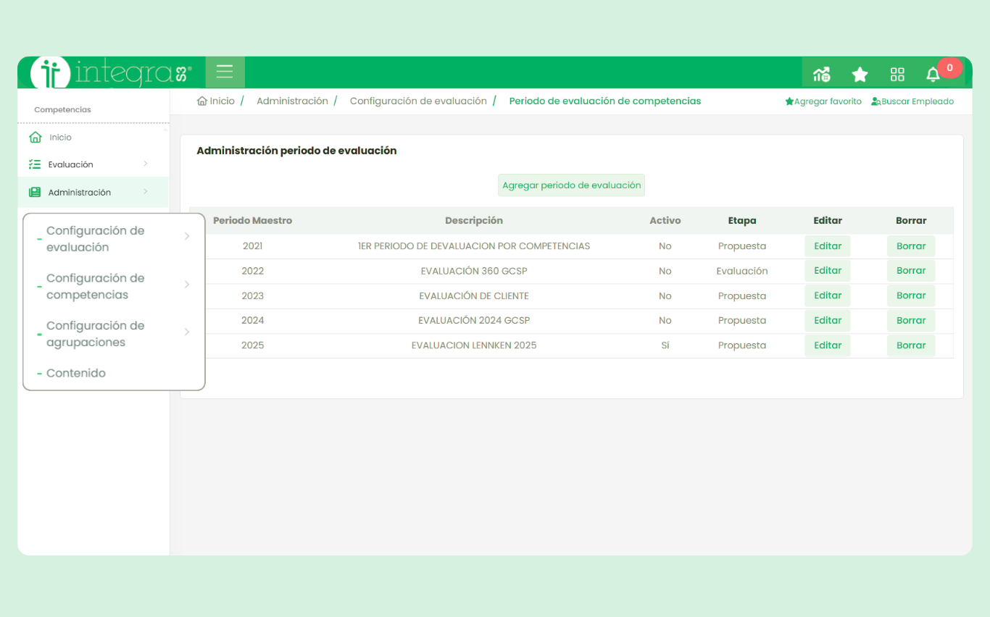Delete the 2025 period with Borrar
The width and height of the screenshot is (990, 617).
click(911, 345)
